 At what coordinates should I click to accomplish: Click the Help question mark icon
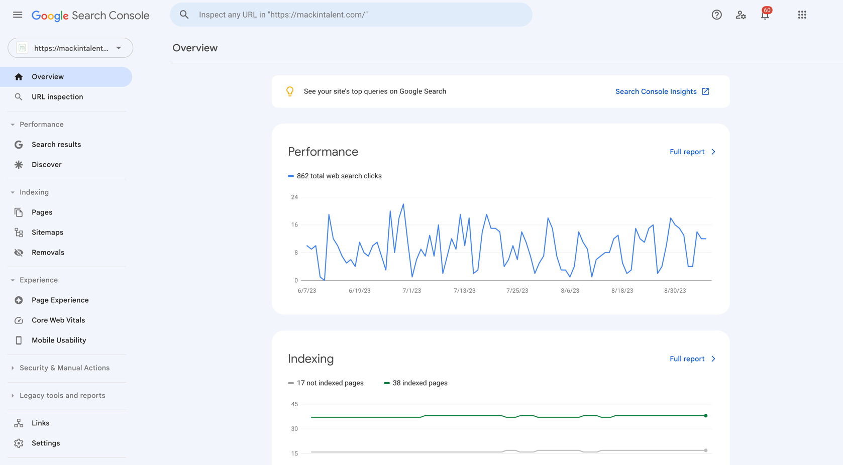coord(716,15)
